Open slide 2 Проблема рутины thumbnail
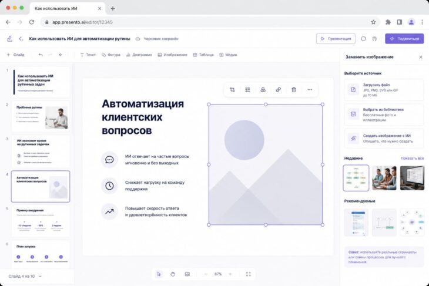 pyautogui.click(x=40, y=117)
